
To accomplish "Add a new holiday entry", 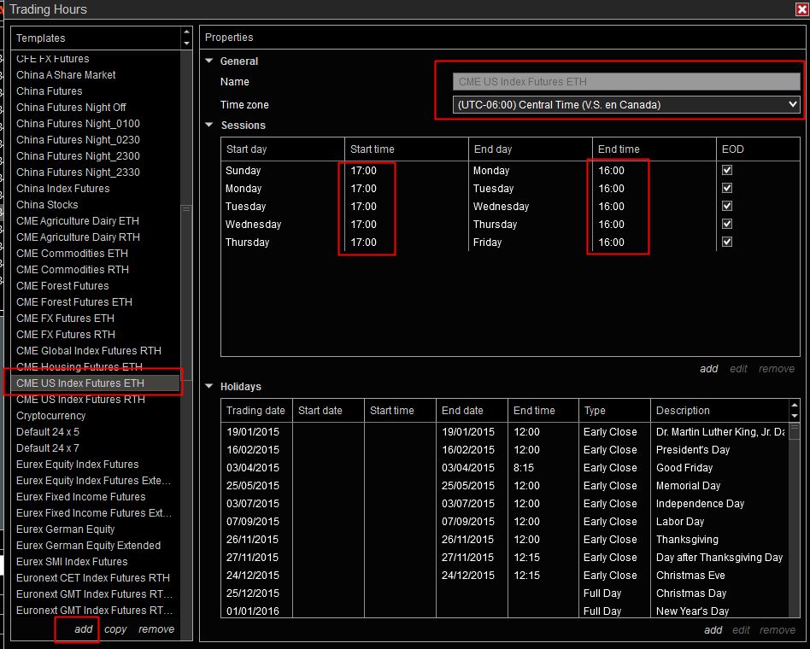I will [x=713, y=630].
